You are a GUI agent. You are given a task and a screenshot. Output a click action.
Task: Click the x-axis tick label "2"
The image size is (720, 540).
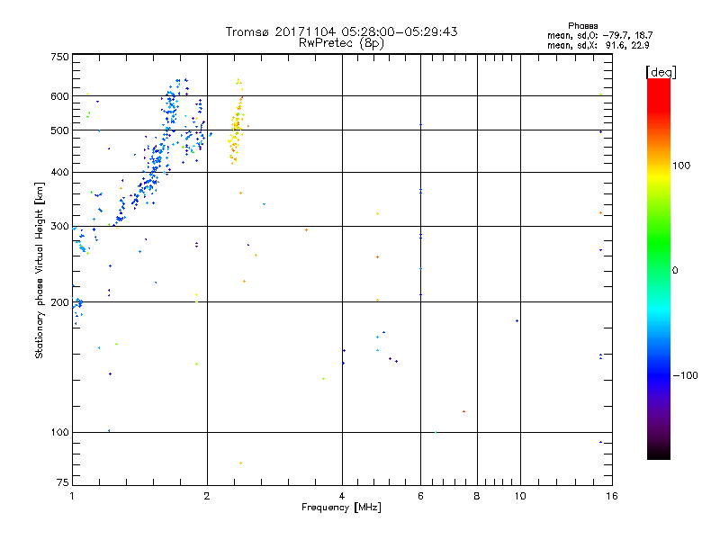click(x=207, y=496)
